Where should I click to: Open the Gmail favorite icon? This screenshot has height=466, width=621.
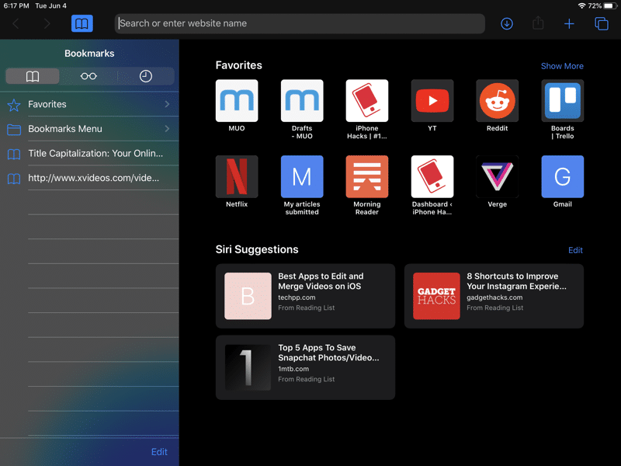(562, 177)
